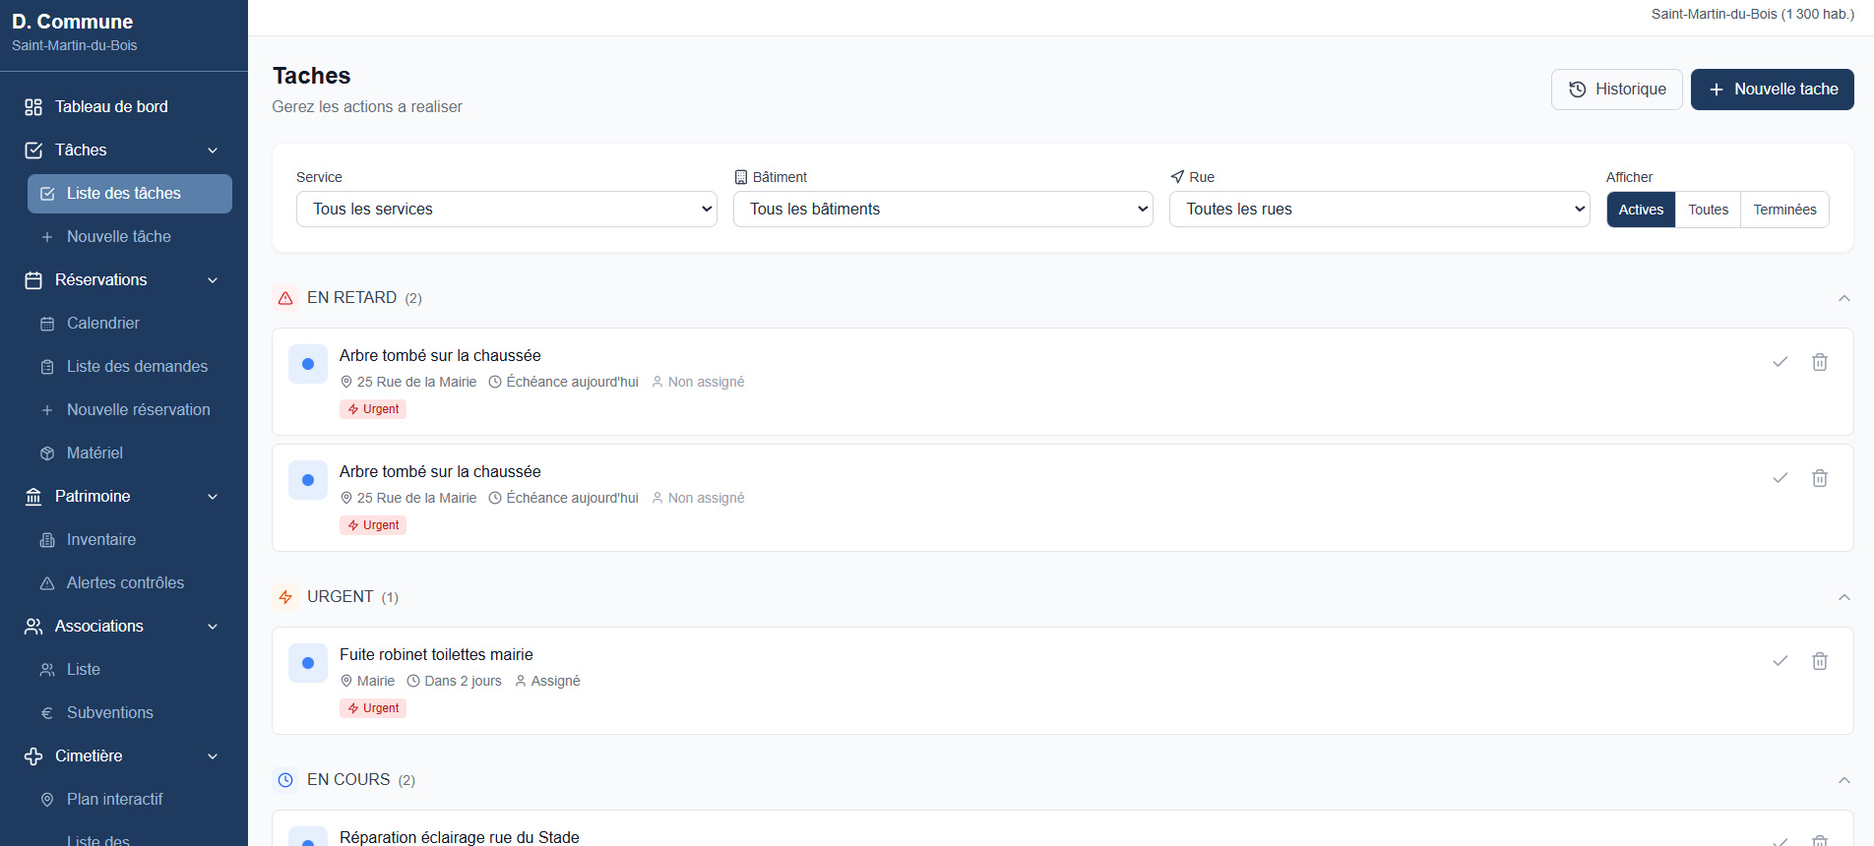Click the URGENT lightning bolt section icon
Screen dimensions: 1874x846
click(x=285, y=597)
